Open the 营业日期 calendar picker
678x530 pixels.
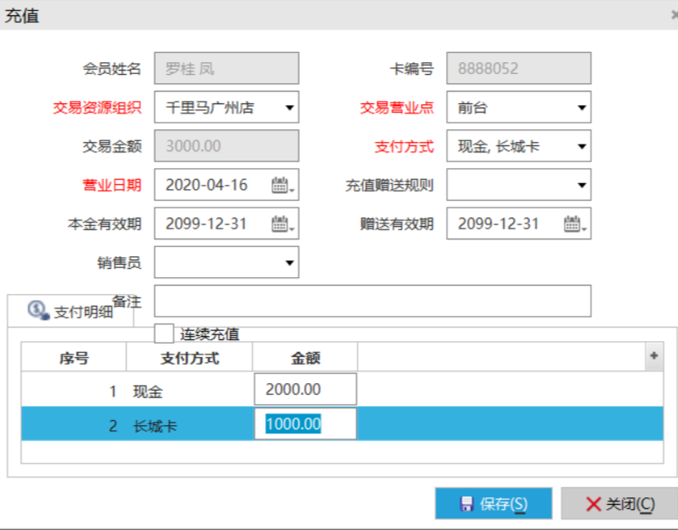tap(281, 186)
